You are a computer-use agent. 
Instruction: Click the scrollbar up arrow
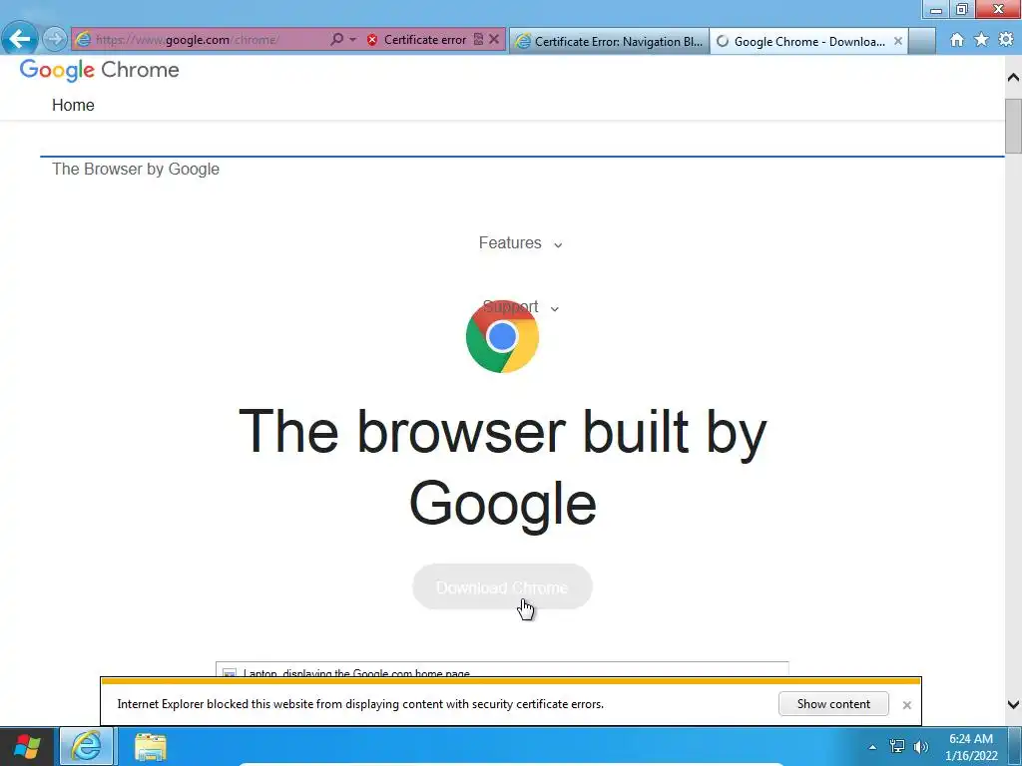1013,77
